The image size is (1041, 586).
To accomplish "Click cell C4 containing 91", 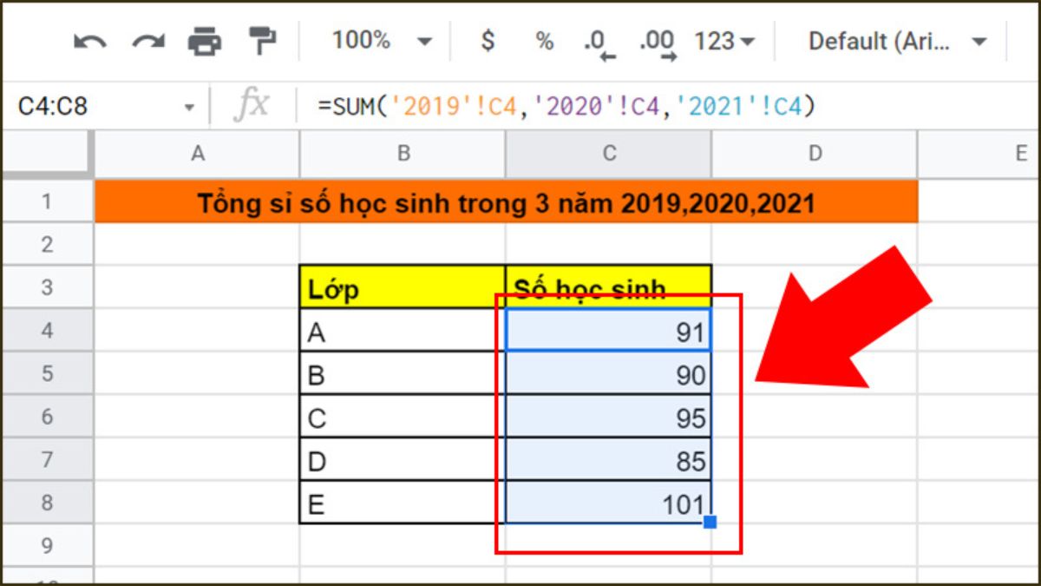I will click(607, 331).
